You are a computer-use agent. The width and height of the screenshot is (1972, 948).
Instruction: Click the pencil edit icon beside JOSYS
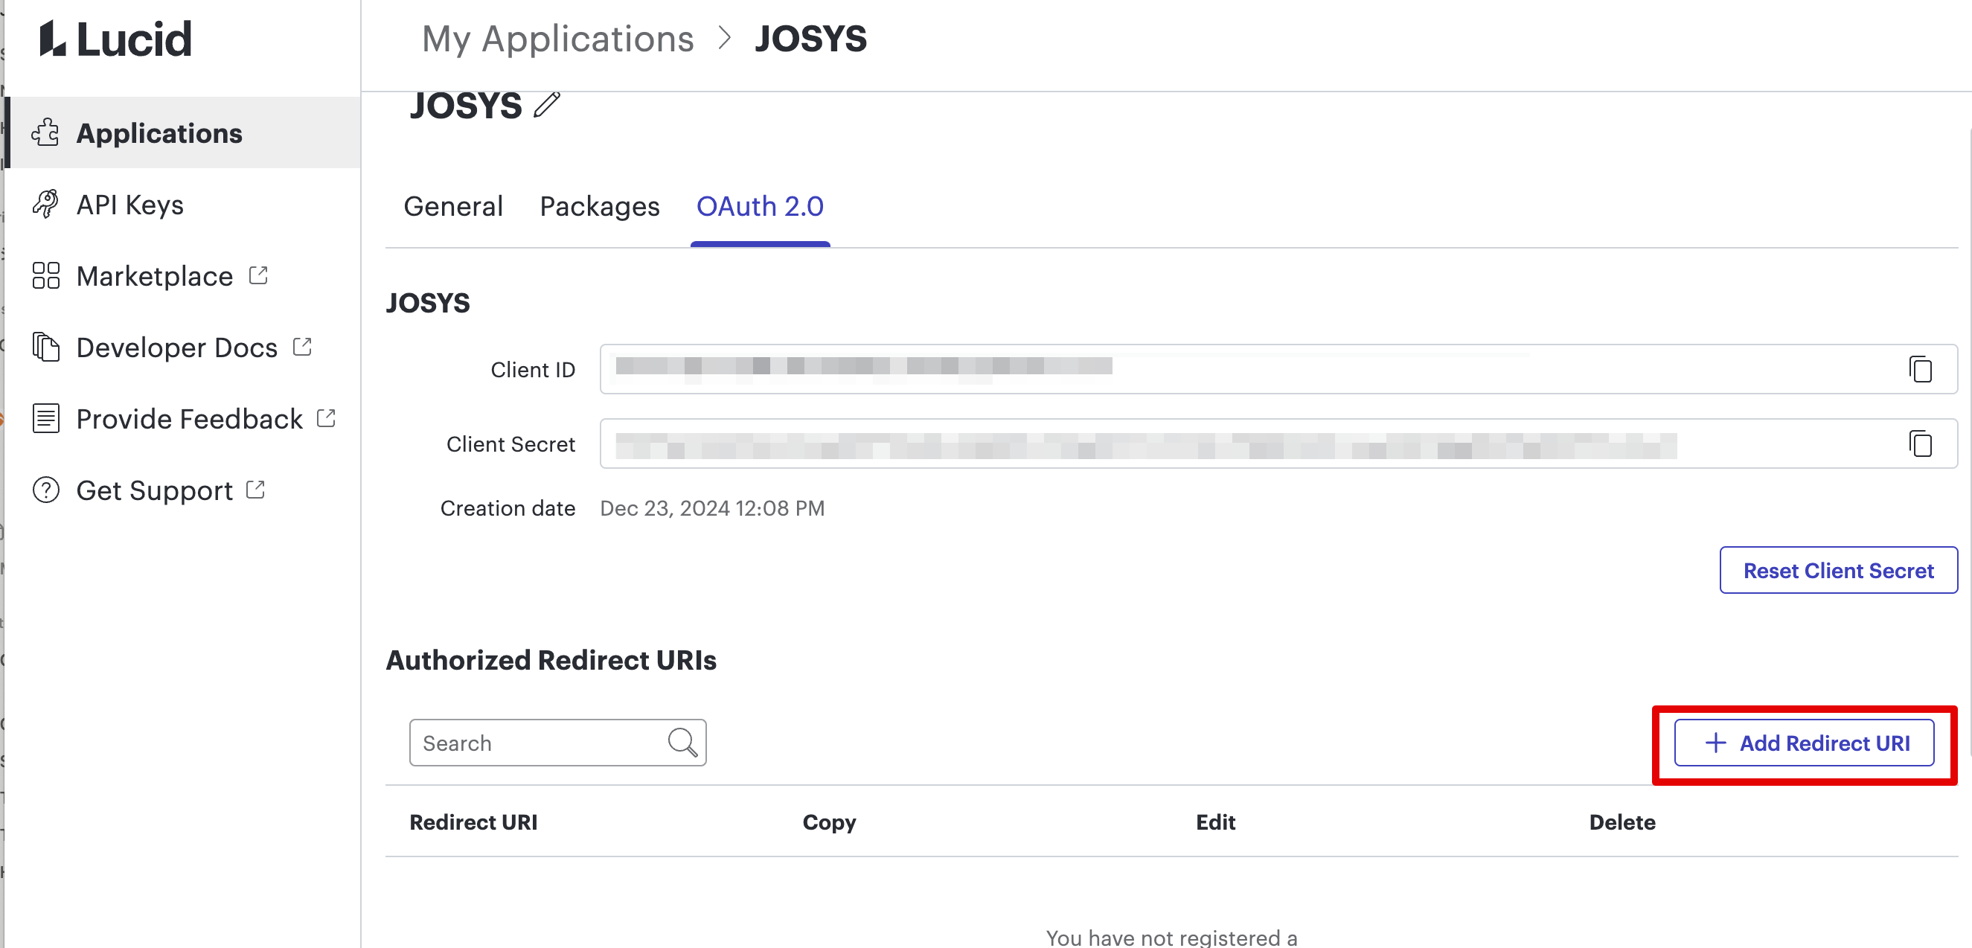click(547, 106)
